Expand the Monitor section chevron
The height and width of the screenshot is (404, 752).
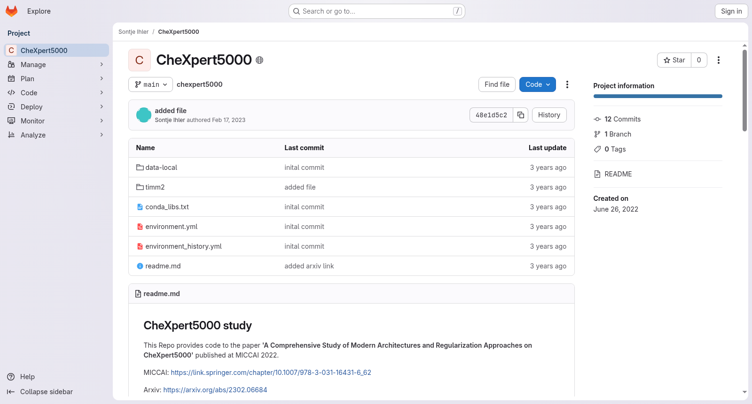pyautogui.click(x=102, y=121)
